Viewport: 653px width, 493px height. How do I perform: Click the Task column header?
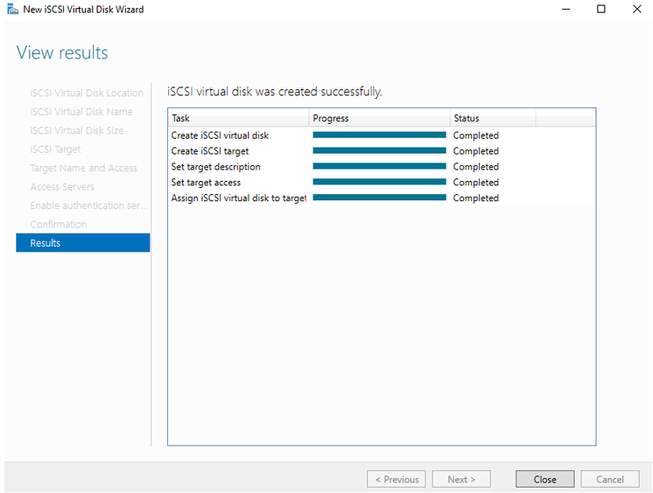click(238, 118)
